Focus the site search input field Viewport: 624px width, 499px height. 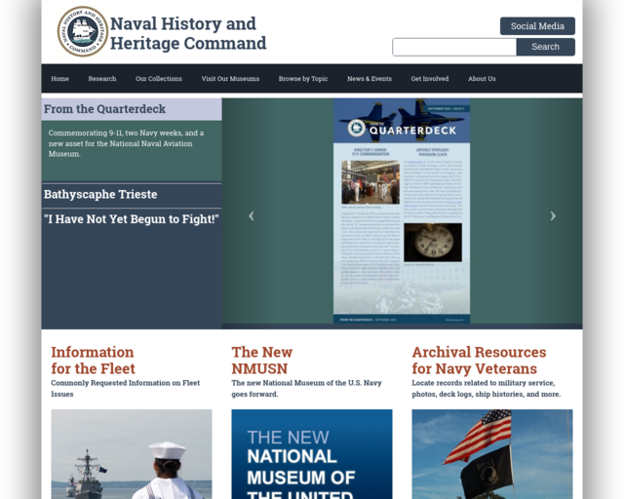(x=454, y=47)
